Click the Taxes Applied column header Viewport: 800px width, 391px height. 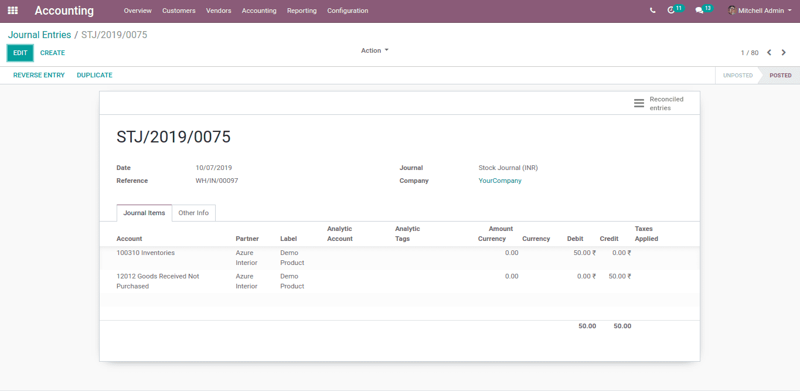tap(646, 234)
